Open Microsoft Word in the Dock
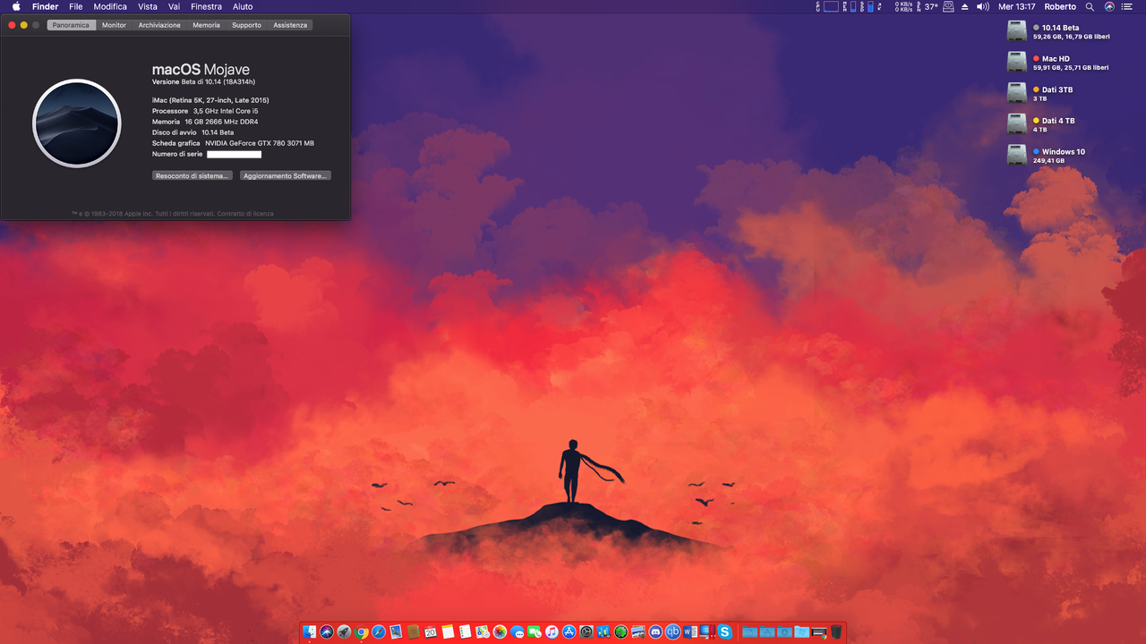1146x644 pixels. [x=690, y=631]
